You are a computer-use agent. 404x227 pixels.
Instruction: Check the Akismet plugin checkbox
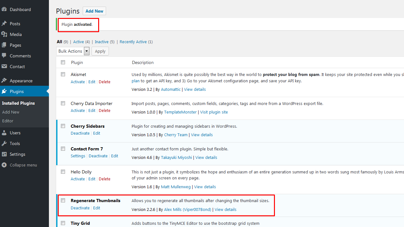click(63, 74)
